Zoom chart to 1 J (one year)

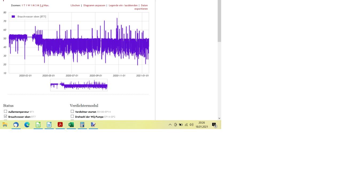(42, 5)
